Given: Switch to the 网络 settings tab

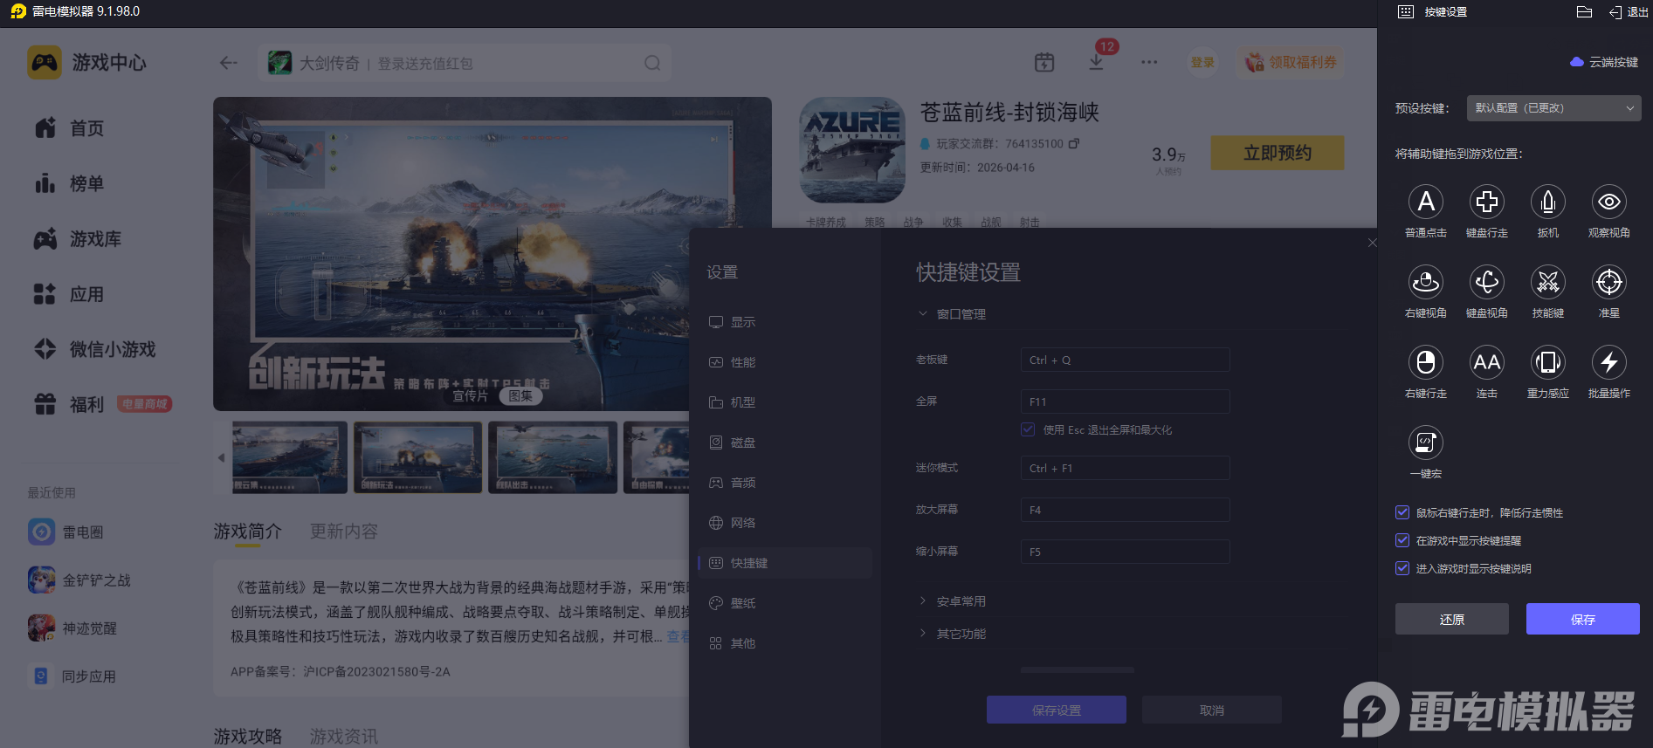Looking at the screenshot, I should pos(742,523).
